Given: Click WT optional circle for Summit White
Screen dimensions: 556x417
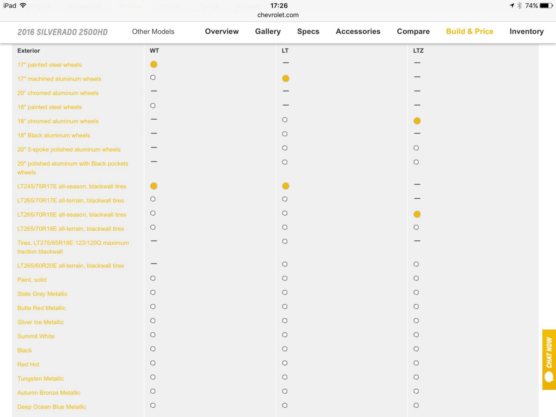Looking at the screenshot, I should [153, 335].
